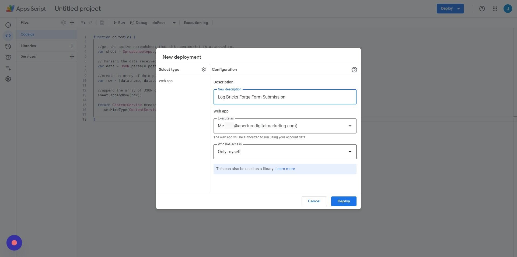Select the Web app deployment type

166,81
